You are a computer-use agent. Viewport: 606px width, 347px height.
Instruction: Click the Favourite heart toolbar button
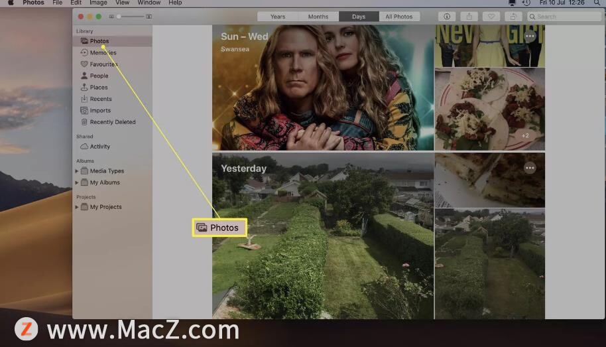coord(491,17)
